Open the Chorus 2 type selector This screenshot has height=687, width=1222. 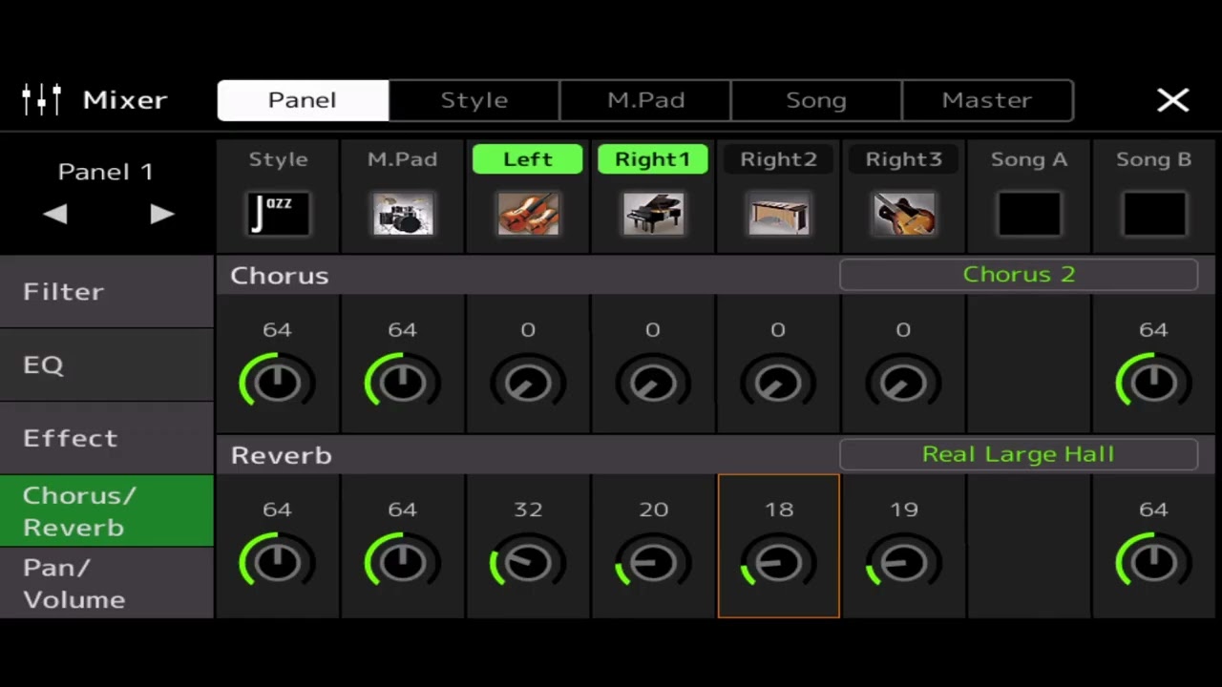1019,275
